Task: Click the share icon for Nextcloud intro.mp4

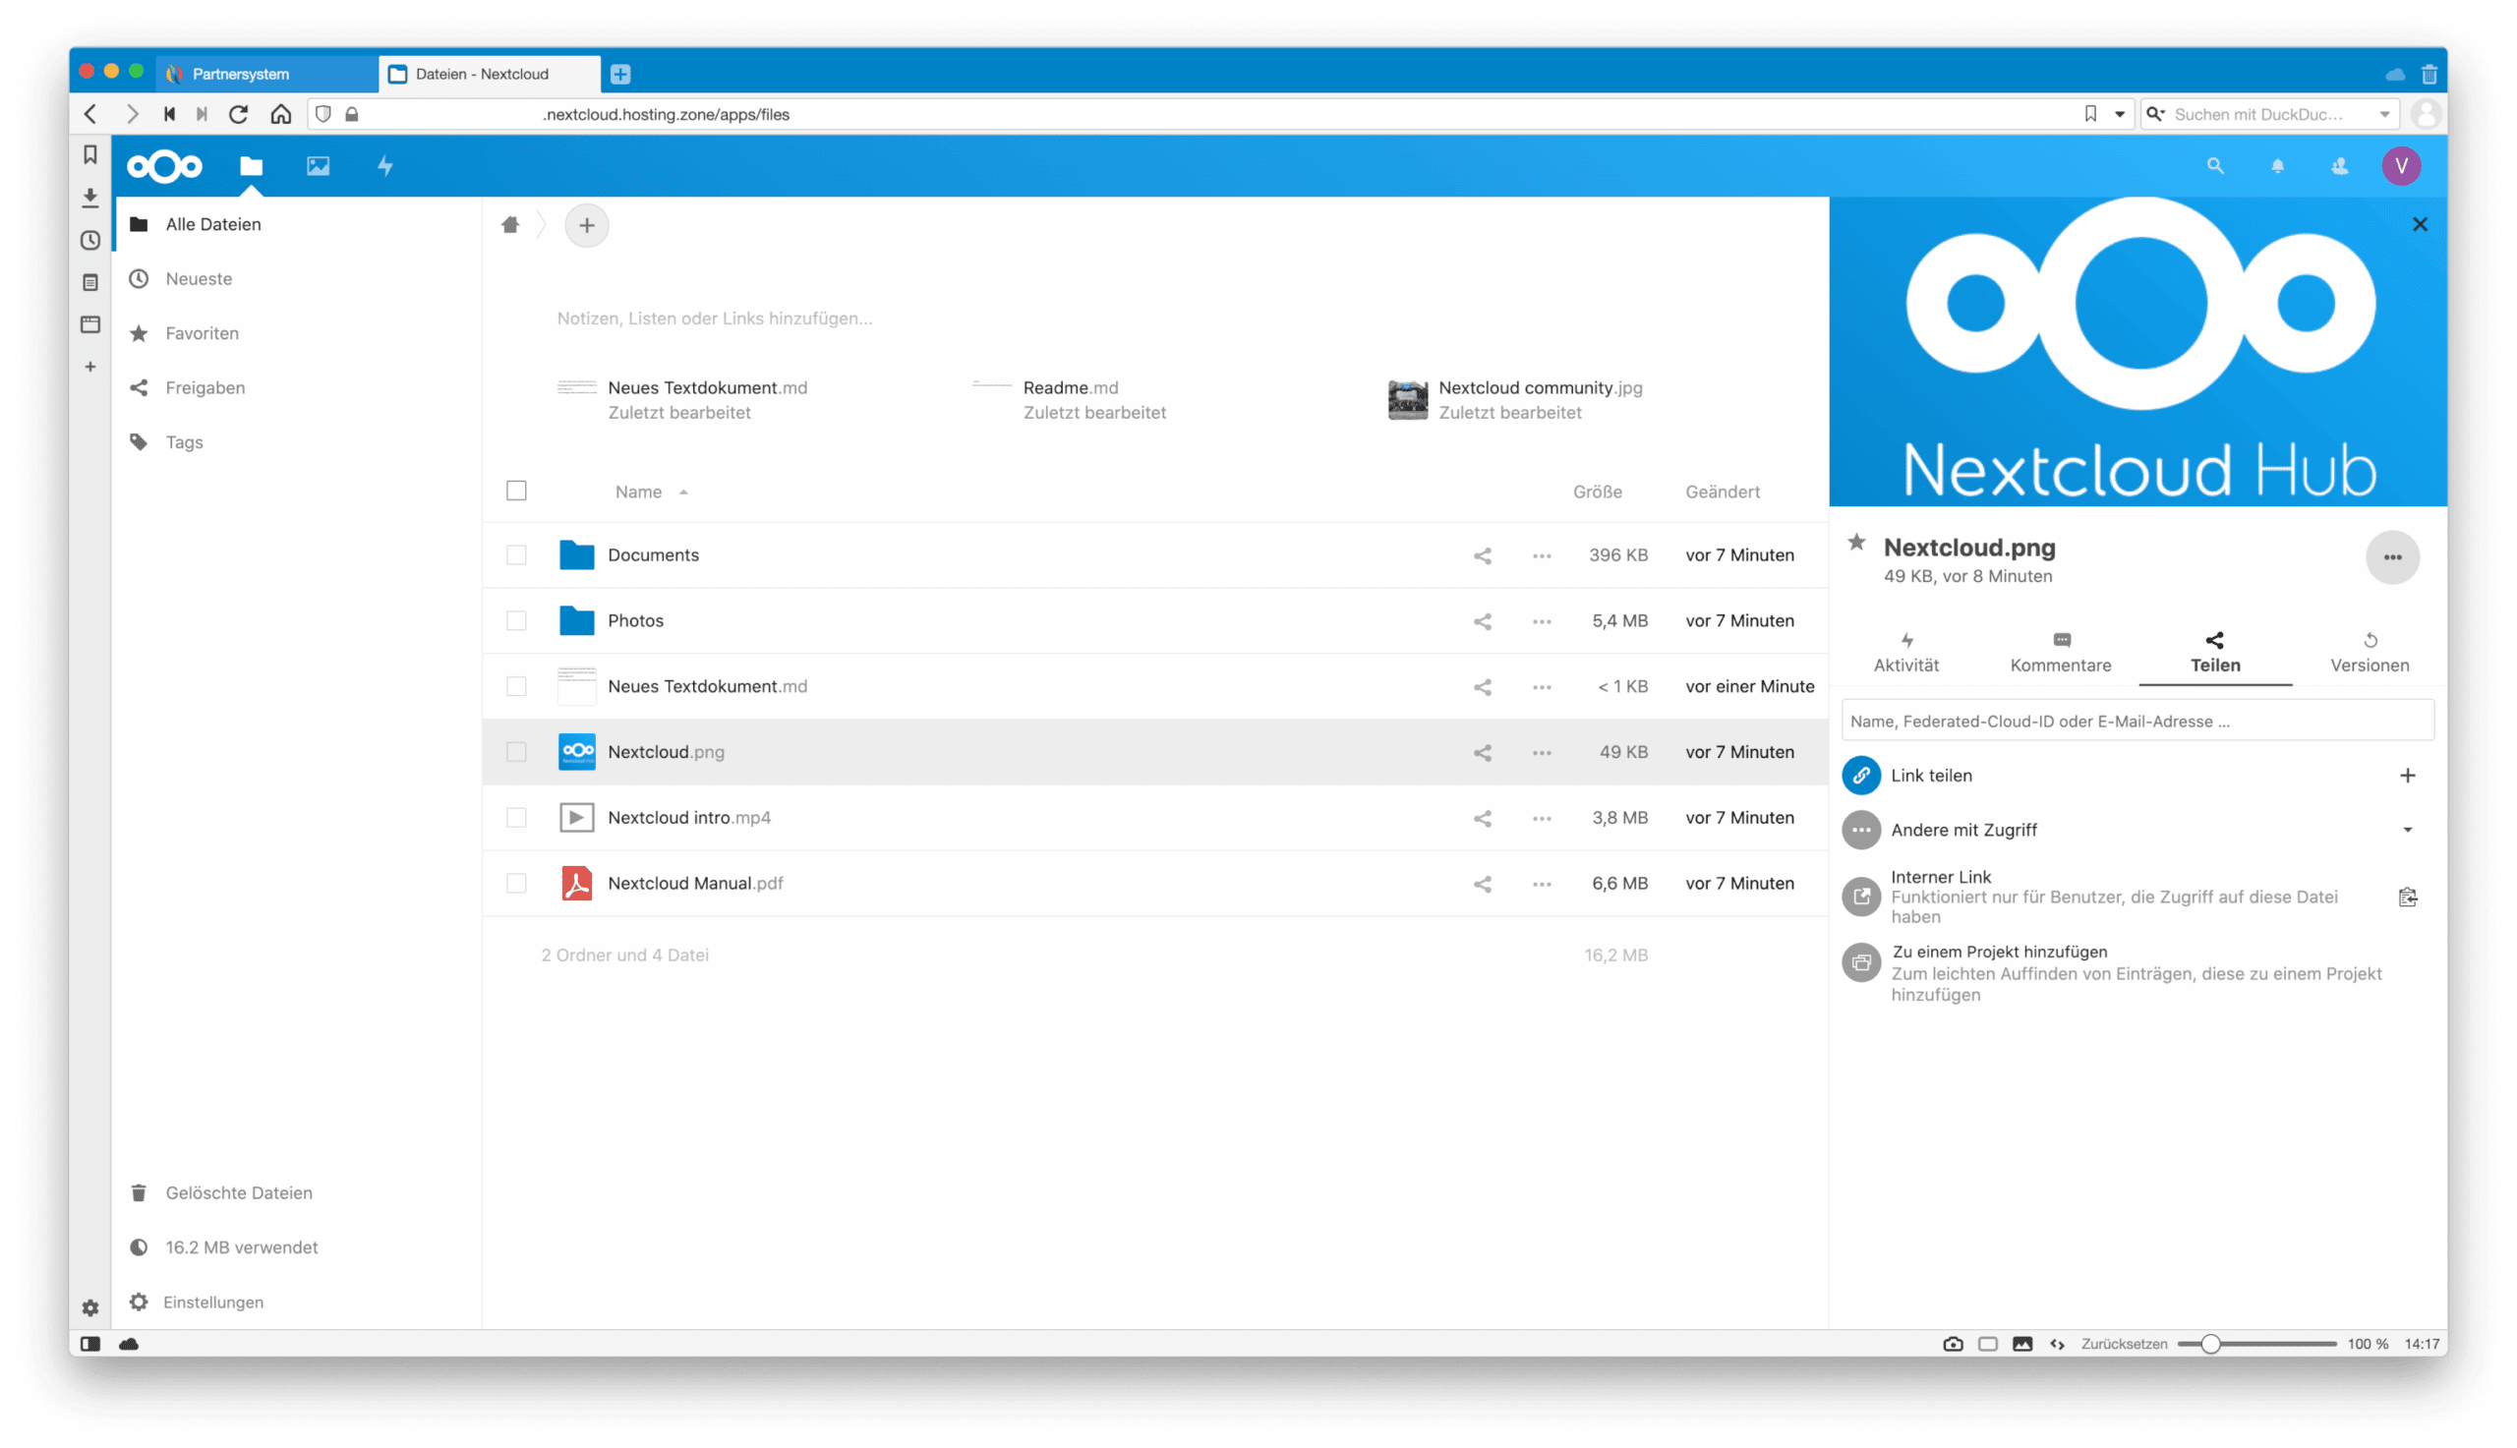Action: 1482,819
